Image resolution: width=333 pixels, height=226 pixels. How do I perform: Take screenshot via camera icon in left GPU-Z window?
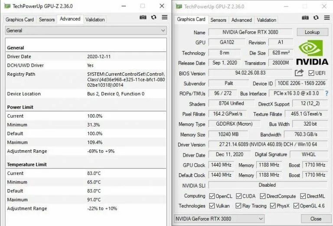pos(143,17)
